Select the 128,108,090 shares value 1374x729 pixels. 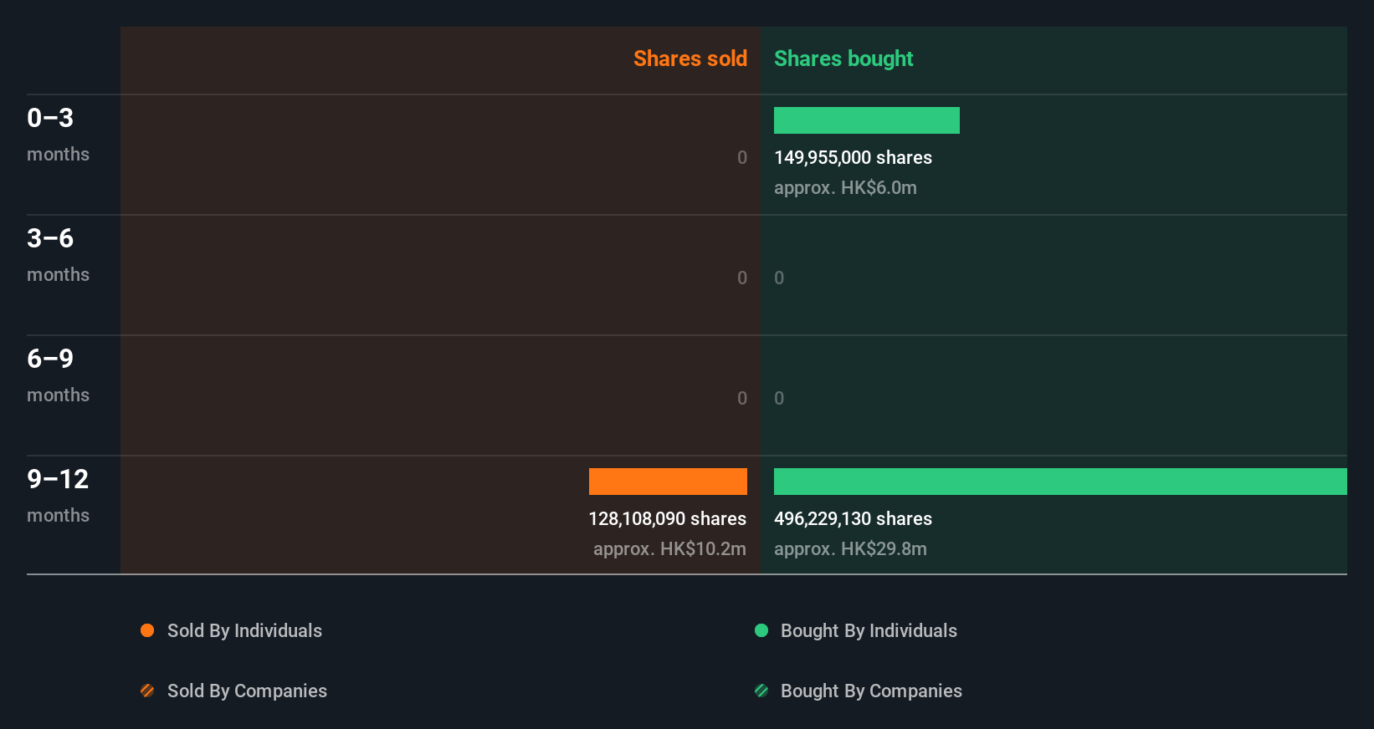(x=668, y=519)
